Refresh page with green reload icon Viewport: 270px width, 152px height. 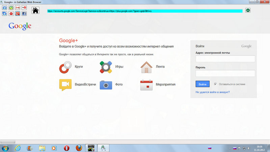click(11, 7)
